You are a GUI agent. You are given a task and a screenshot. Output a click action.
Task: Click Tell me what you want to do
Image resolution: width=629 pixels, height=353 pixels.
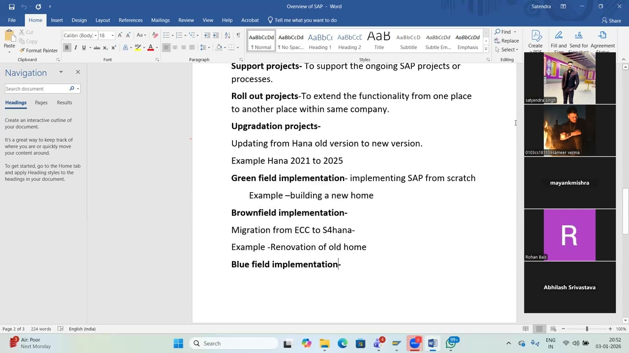302,20
